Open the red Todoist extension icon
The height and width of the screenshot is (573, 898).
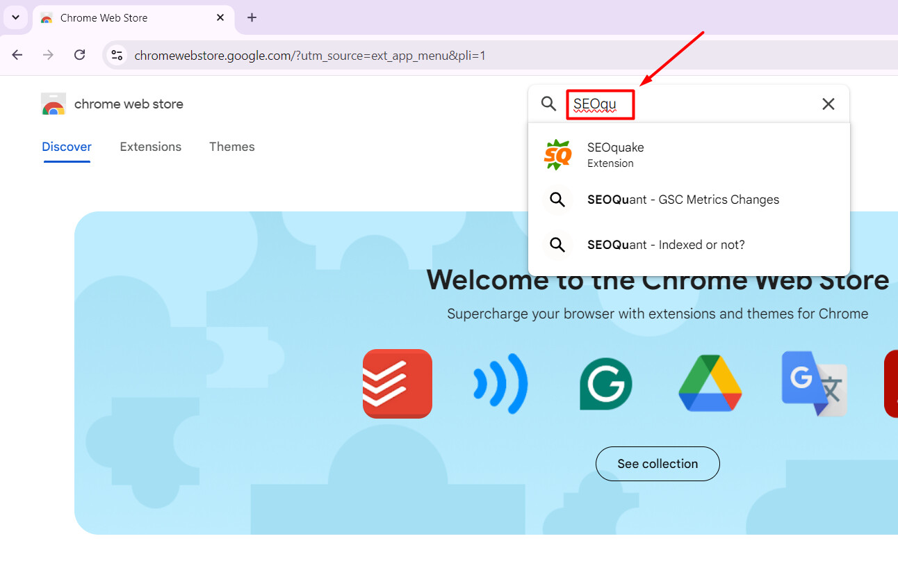tap(398, 384)
